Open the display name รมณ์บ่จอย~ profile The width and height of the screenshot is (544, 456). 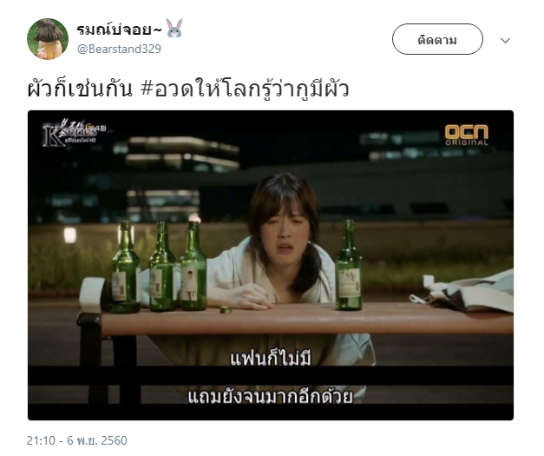coord(119,30)
